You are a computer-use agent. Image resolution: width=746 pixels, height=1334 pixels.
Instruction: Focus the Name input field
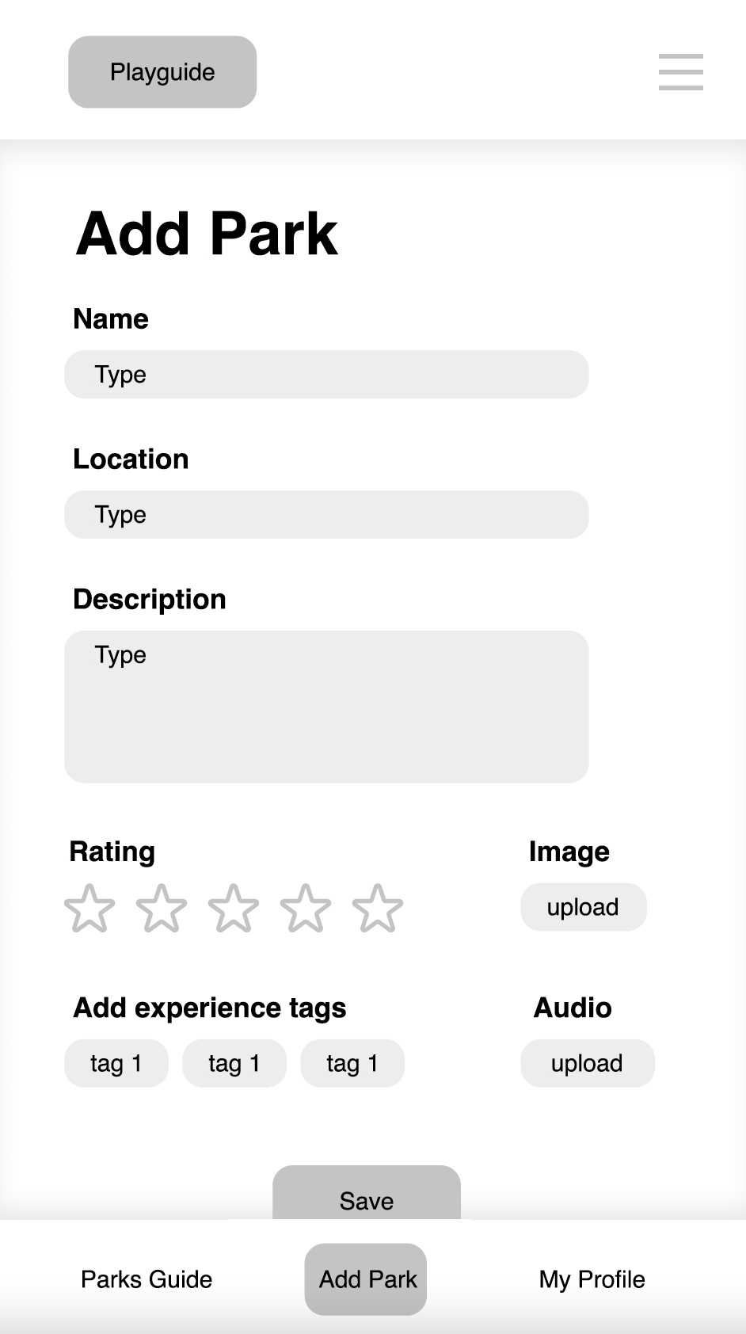coord(326,375)
